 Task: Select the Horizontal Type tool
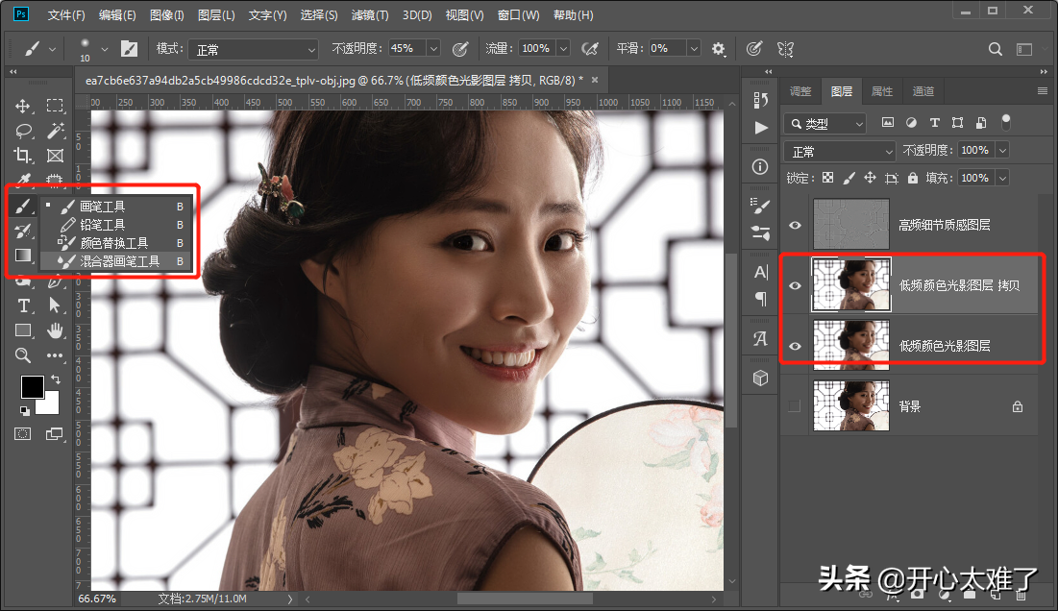coord(23,305)
